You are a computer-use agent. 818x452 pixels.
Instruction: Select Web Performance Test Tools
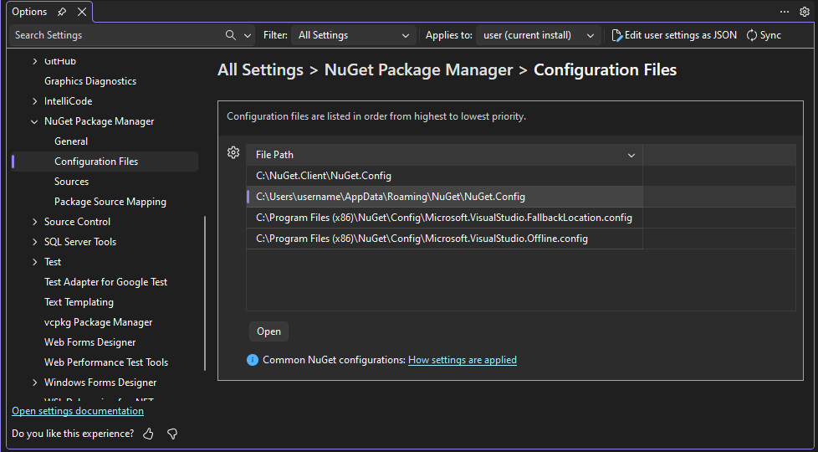(x=106, y=362)
